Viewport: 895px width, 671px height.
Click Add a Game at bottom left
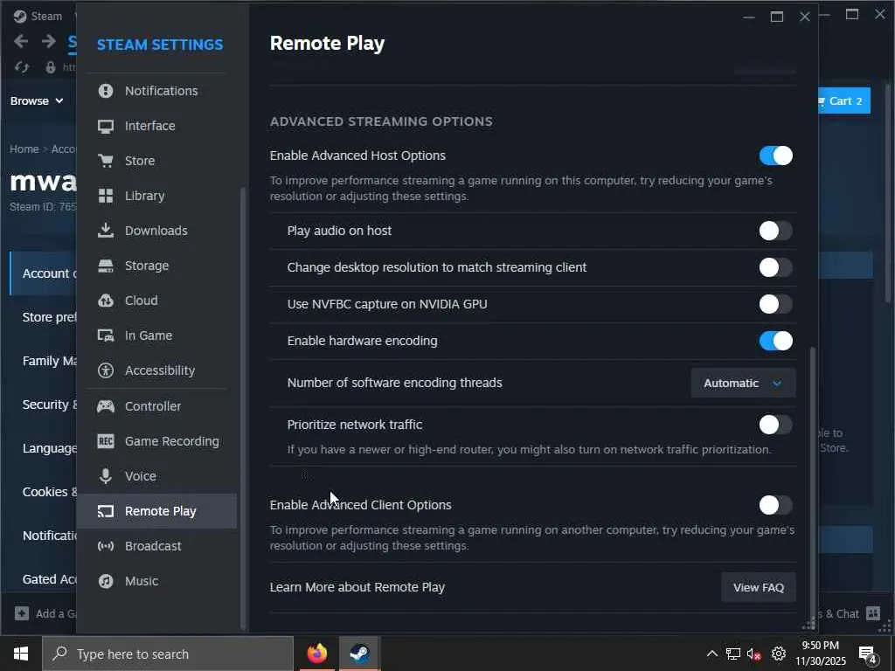pyautogui.click(x=45, y=614)
